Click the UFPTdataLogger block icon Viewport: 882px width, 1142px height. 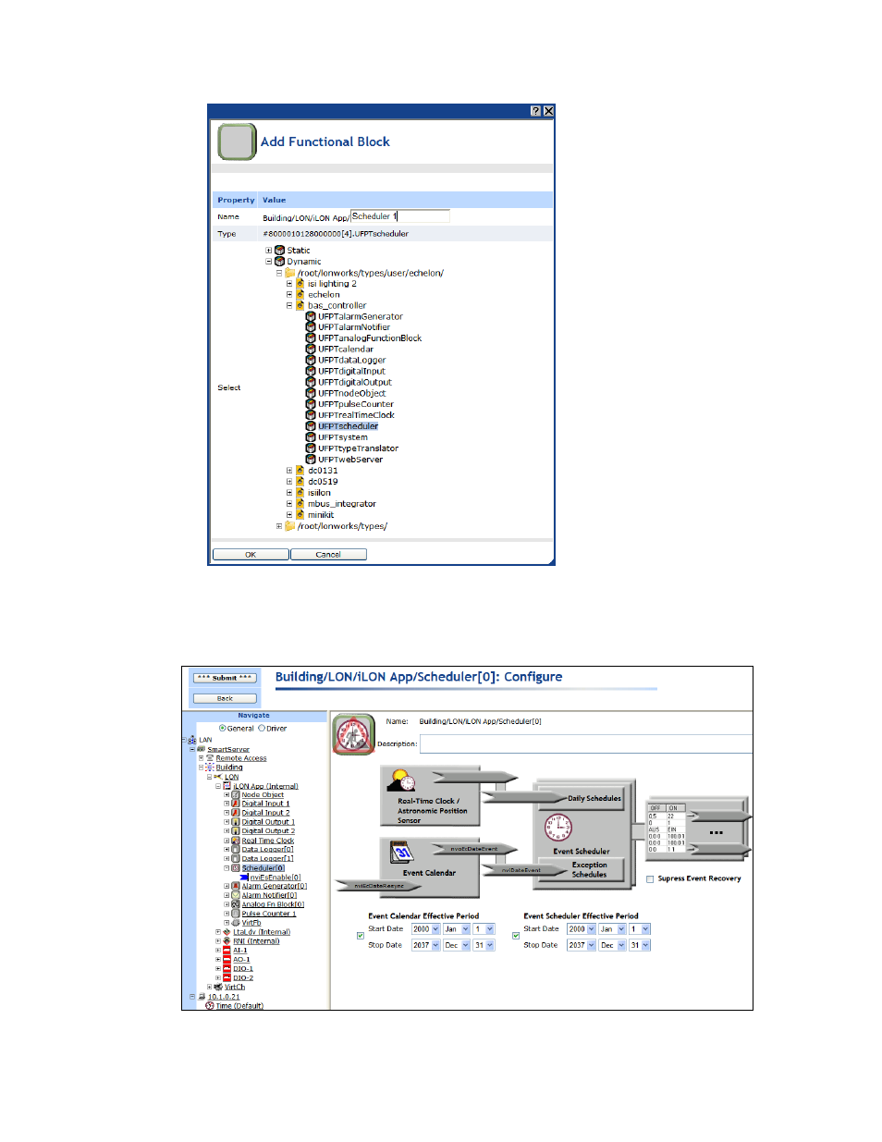(x=311, y=361)
